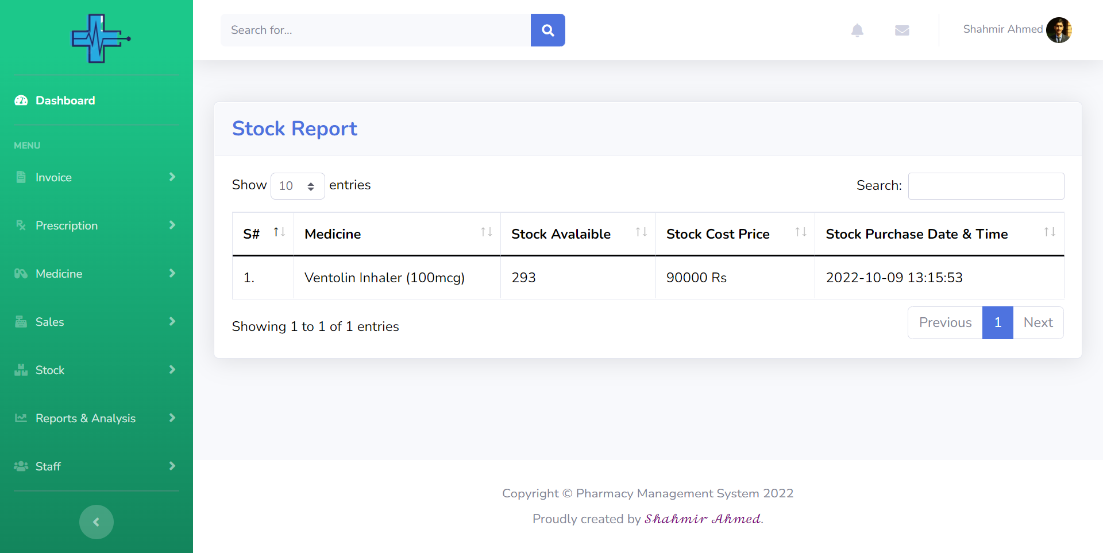Image resolution: width=1103 pixels, height=553 pixels.
Task: Expand Reports & Analysis submenu
Action: pyautogui.click(x=95, y=418)
